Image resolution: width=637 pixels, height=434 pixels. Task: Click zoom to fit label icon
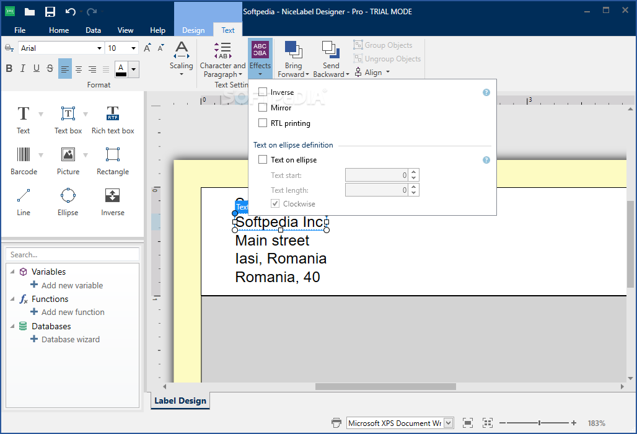tap(468, 423)
